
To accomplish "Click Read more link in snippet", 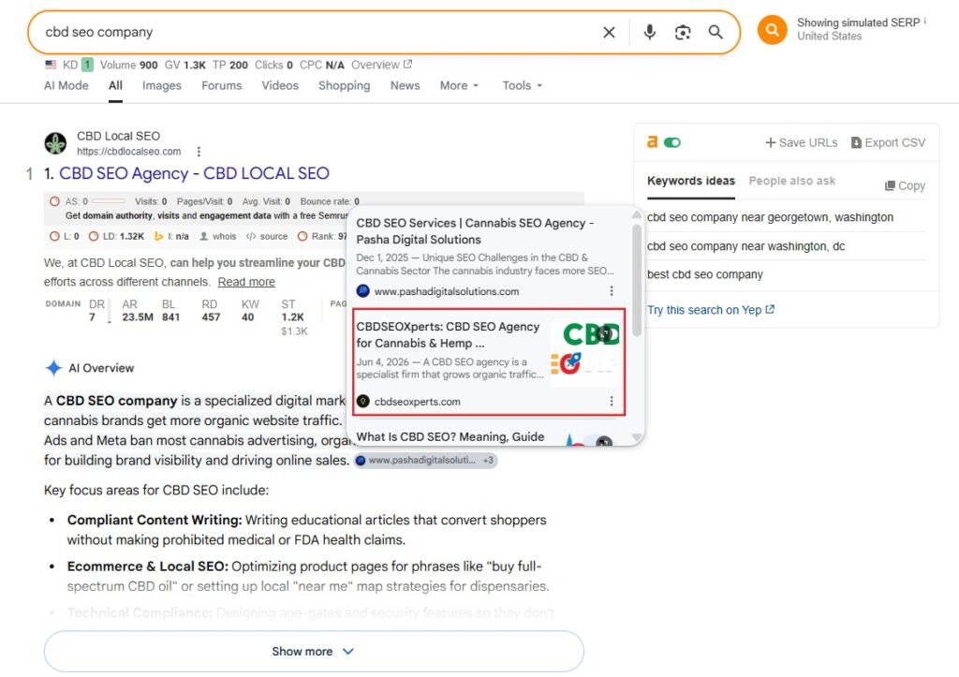I will tap(246, 282).
